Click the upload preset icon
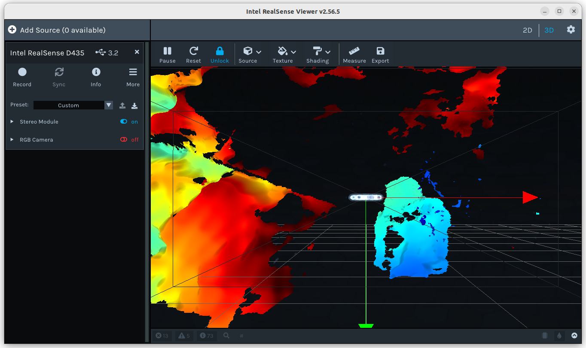 122,106
